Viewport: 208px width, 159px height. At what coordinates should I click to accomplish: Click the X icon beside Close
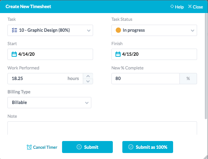(x=190, y=6)
